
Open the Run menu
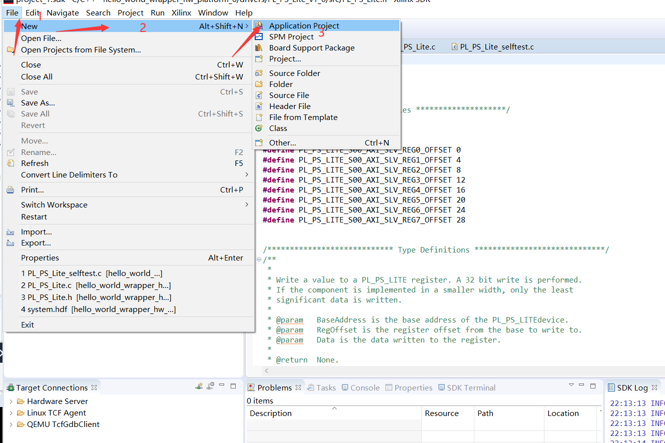(x=157, y=12)
